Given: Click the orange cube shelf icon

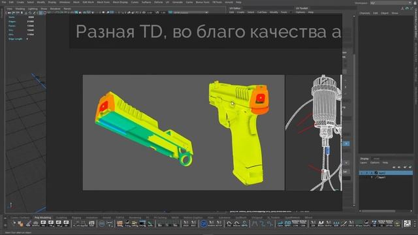Looking at the screenshot, I should click(x=20, y=224).
